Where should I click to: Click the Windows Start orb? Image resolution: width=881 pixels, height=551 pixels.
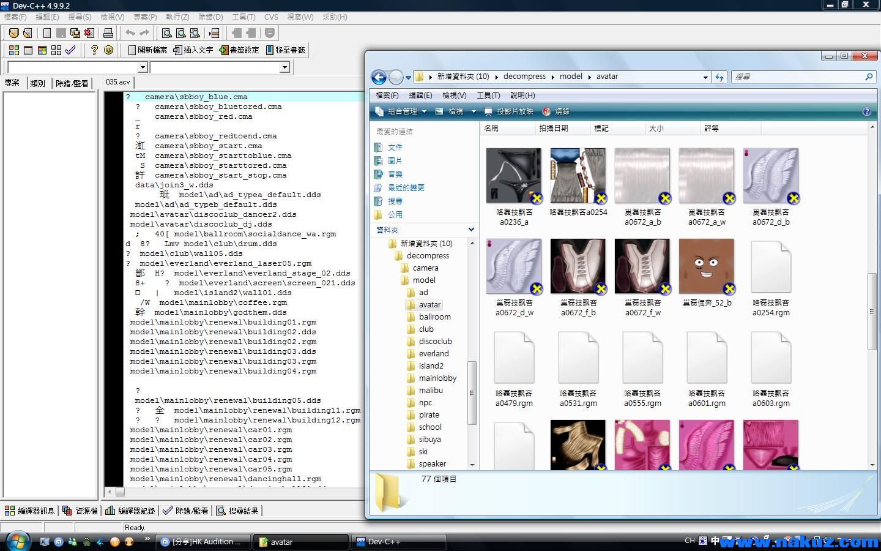pos(17,541)
